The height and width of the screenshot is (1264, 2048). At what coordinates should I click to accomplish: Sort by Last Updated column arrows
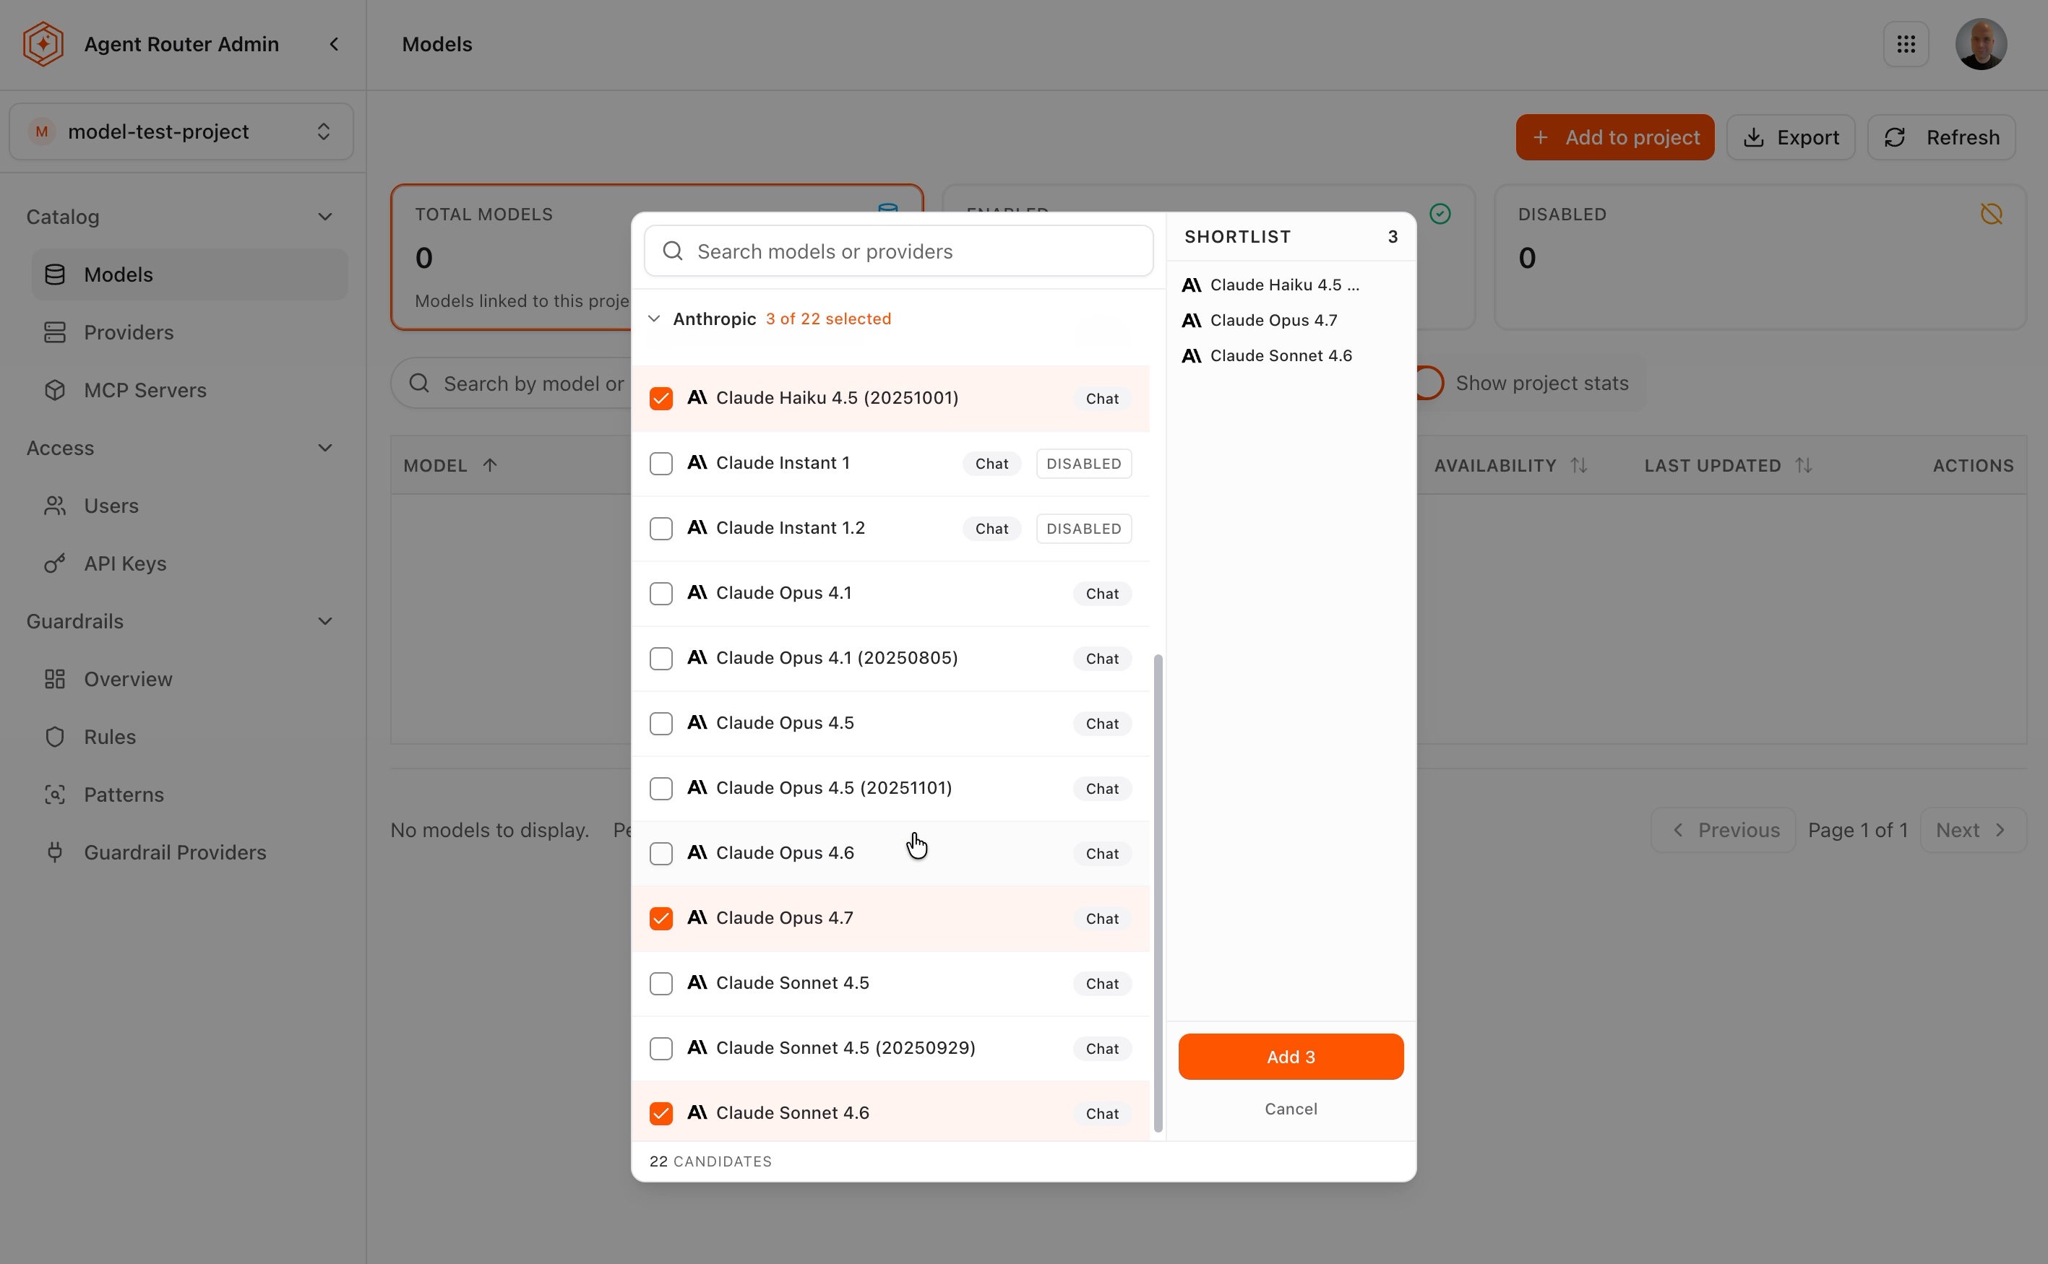[1804, 465]
